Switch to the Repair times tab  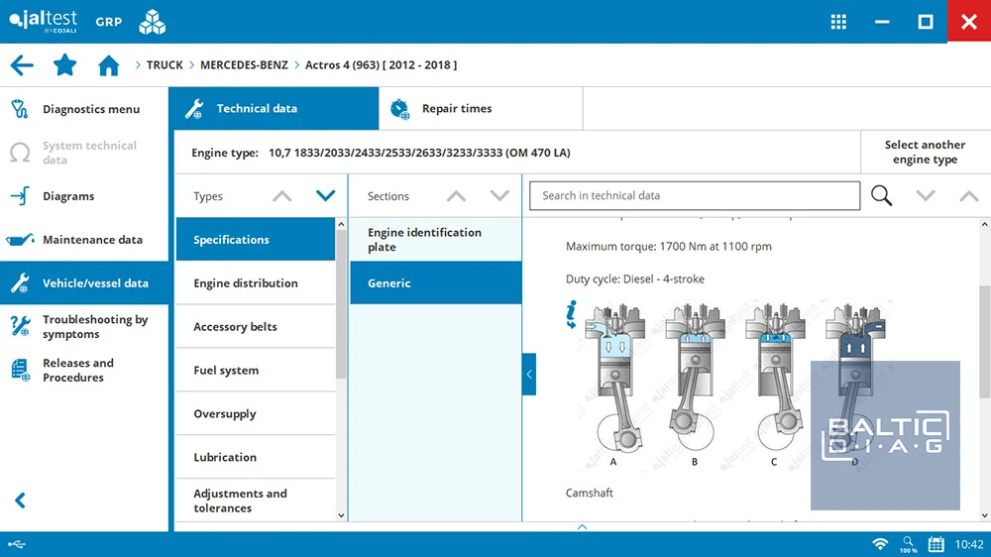click(481, 109)
